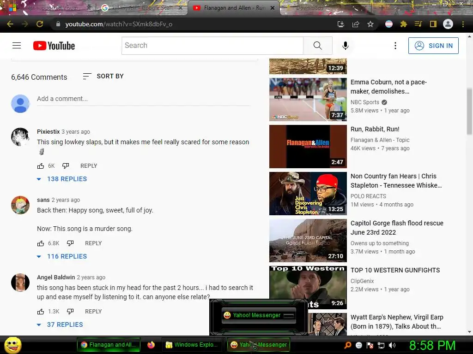Open the SORT BY comments menu
This screenshot has width=473, height=354.
(x=103, y=76)
